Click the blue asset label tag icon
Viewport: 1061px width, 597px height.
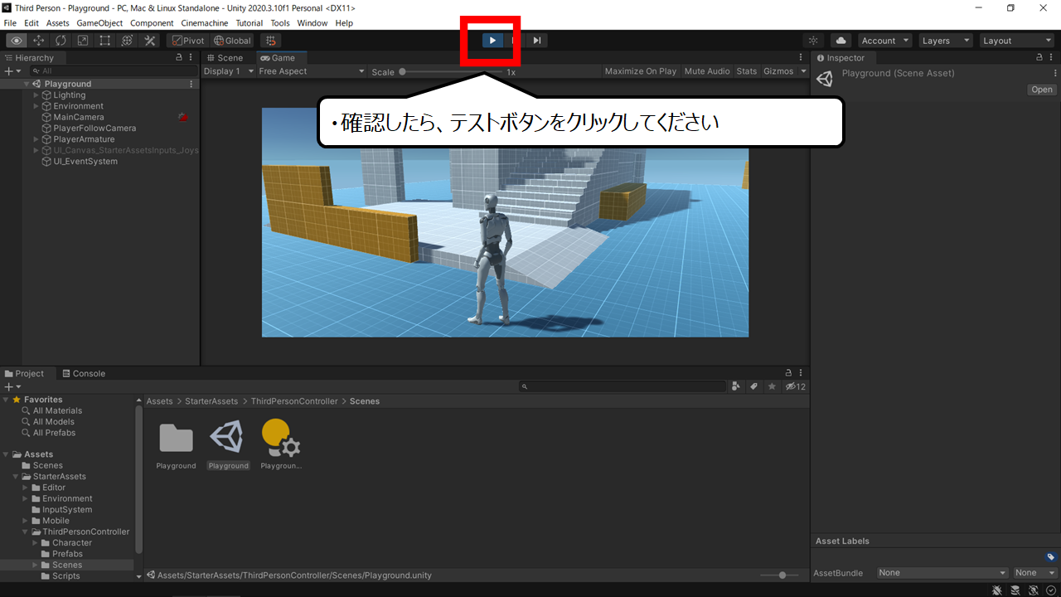coord(1050,557)
